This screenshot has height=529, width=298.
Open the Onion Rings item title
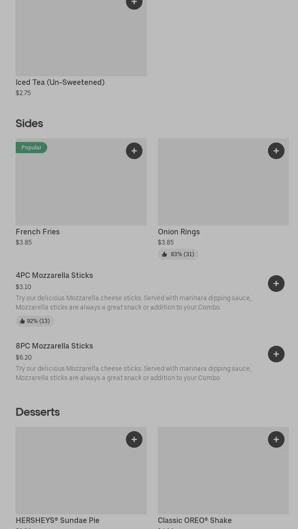[x=179, y=232]
